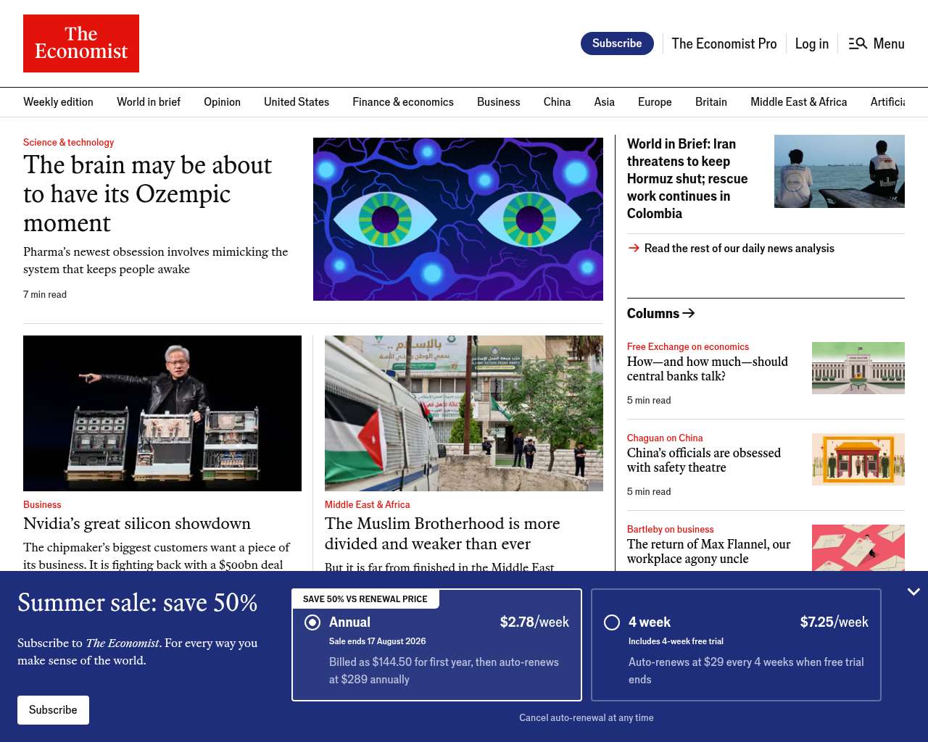The height and width of the screenshot is (742, 928).
Task: Open Nvidia's great silicon showdown article
Action: (137, 523)
